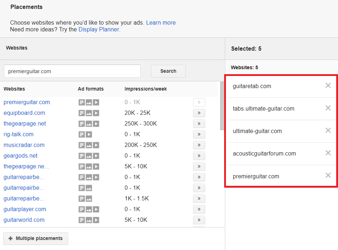Screen dimensions: 338x250
Task: Open equipboard.com website link
Action: point(24,113)
